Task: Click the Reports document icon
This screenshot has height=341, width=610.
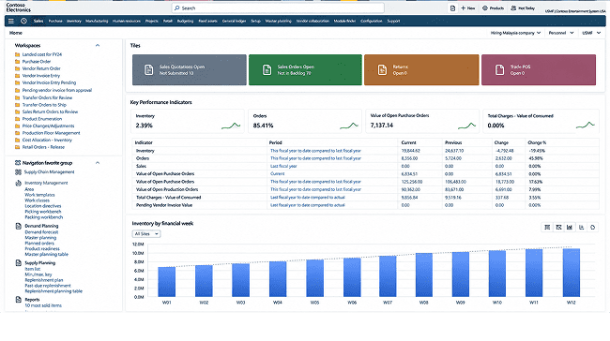Action: pos(18,300)
